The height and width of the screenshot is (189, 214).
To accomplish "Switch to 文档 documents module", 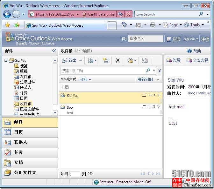I will (x=30, y=163).
